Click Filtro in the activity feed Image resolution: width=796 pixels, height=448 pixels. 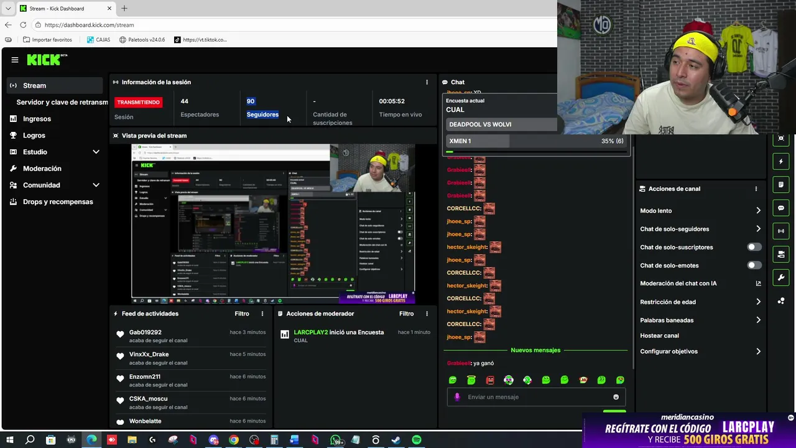tap(242, 314)
